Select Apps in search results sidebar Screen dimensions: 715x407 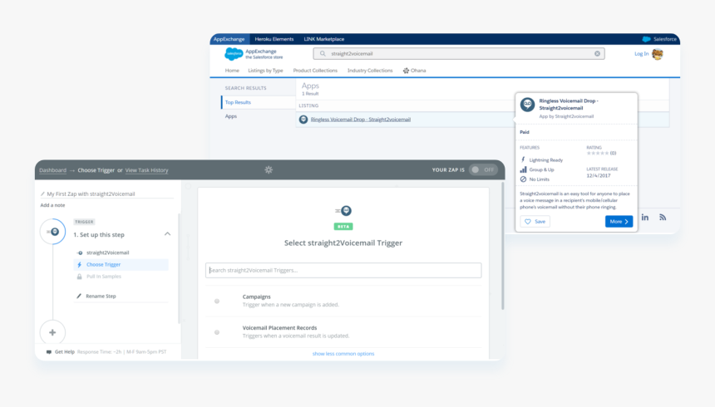(x=231, y=116)
